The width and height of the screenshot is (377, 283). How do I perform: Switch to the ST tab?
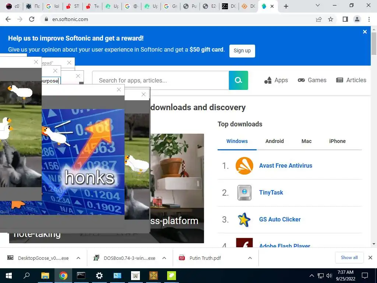pos(73,7)
